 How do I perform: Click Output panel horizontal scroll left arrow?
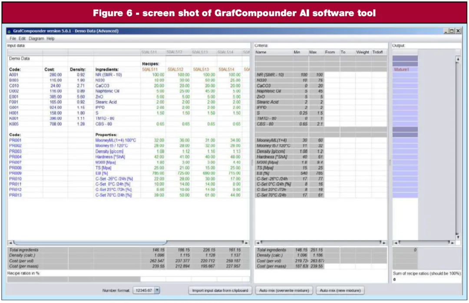click(x=396, y=243)
